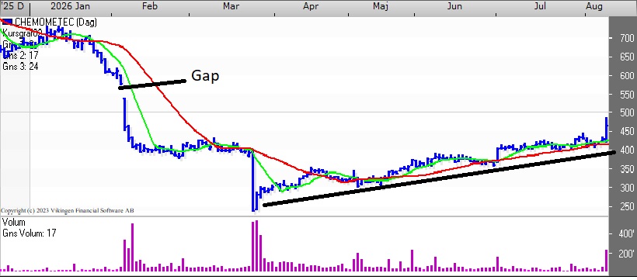
Task: Click the Aug label on time axis
Action: pos(594,6)
